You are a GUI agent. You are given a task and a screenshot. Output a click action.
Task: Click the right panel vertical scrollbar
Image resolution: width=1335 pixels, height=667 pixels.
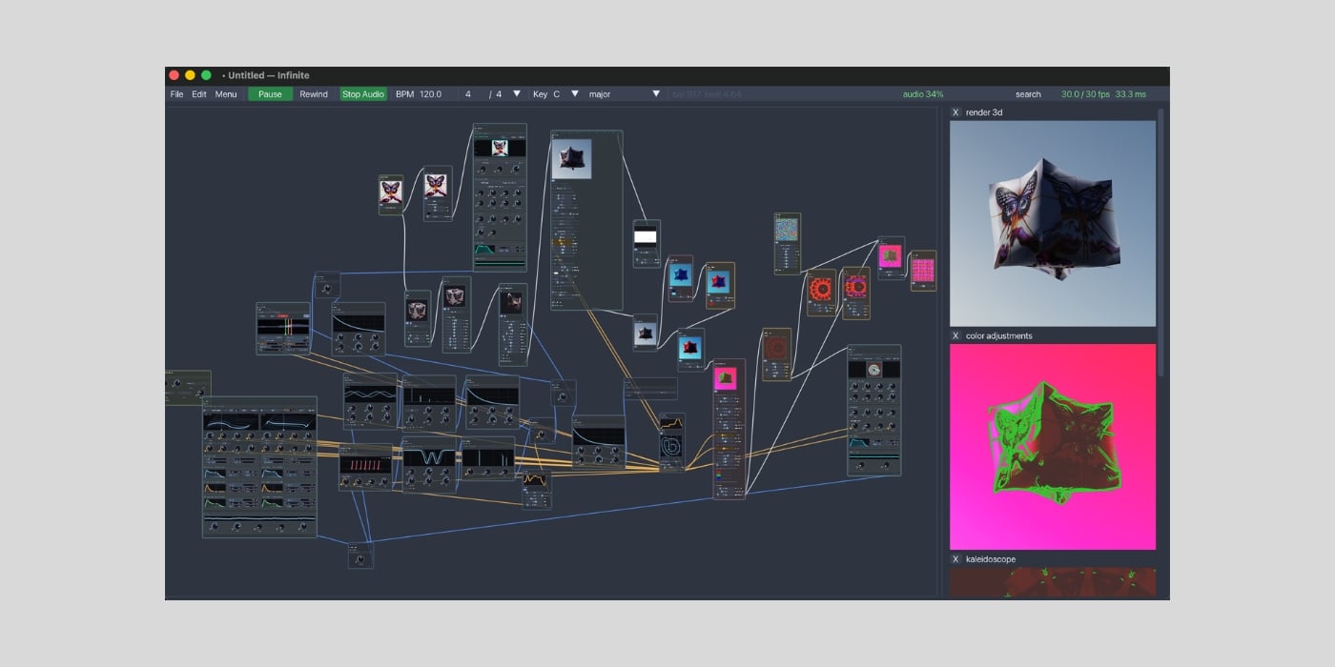[x=1160, y=243]
